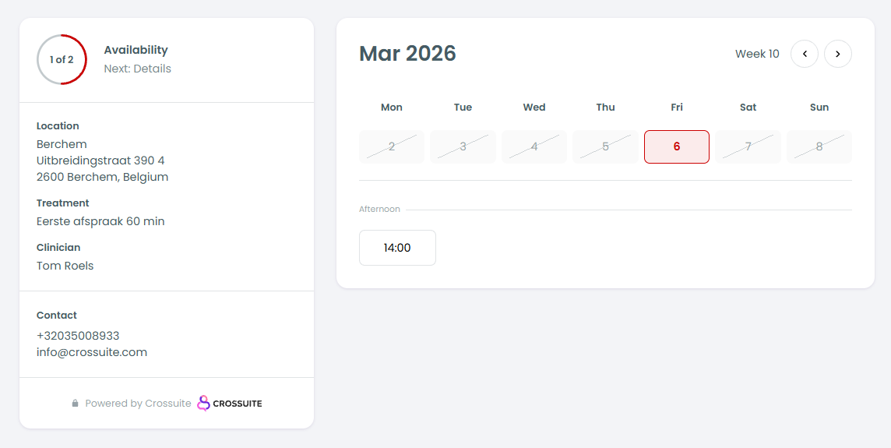
Task: Click the Crossuite logo
Action: [230, 404]
